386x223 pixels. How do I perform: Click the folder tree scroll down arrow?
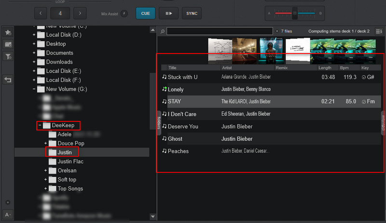pos(153,217)
